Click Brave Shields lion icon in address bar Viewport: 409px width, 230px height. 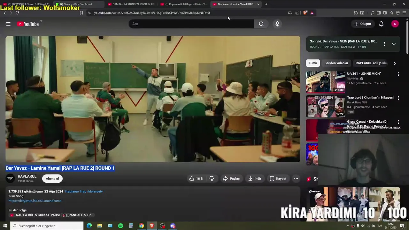pyautogui.click(x=305, y=13)
